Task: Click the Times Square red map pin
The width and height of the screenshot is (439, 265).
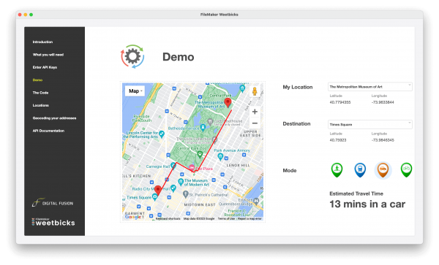Action: point(158,190)
